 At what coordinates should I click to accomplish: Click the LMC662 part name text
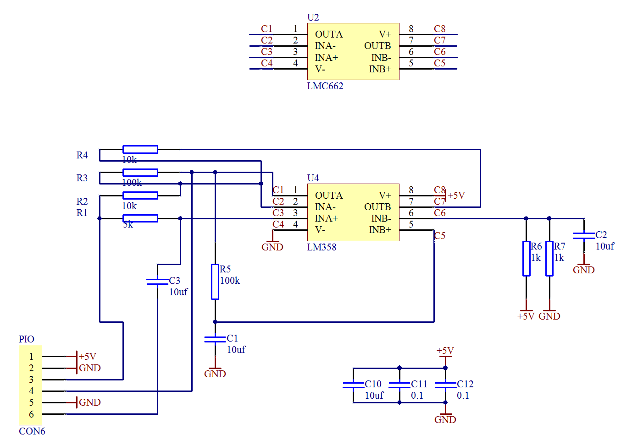[x=325, y=86]
